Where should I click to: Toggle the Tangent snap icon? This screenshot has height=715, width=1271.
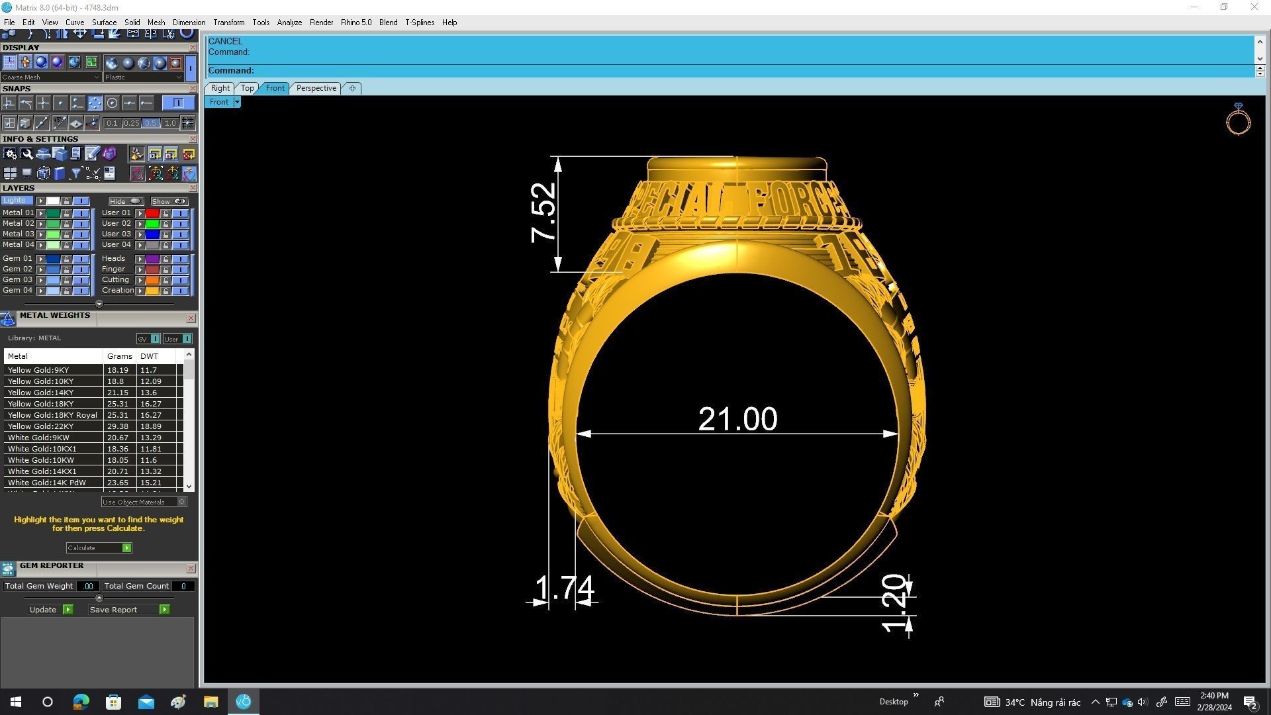[x=26, y=103]
